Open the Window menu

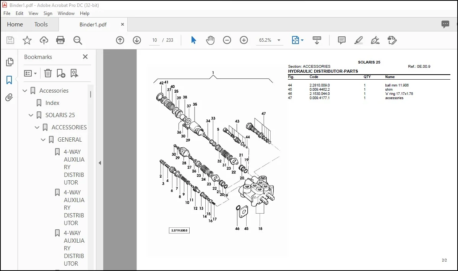66,13
